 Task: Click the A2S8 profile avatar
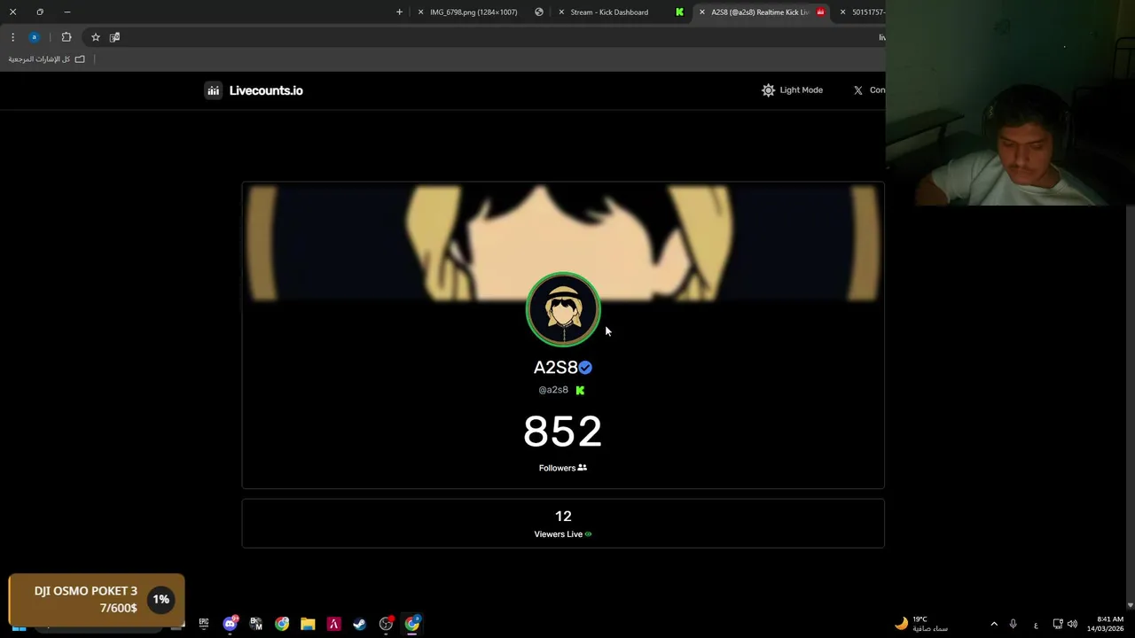click(x=563, y=309)
